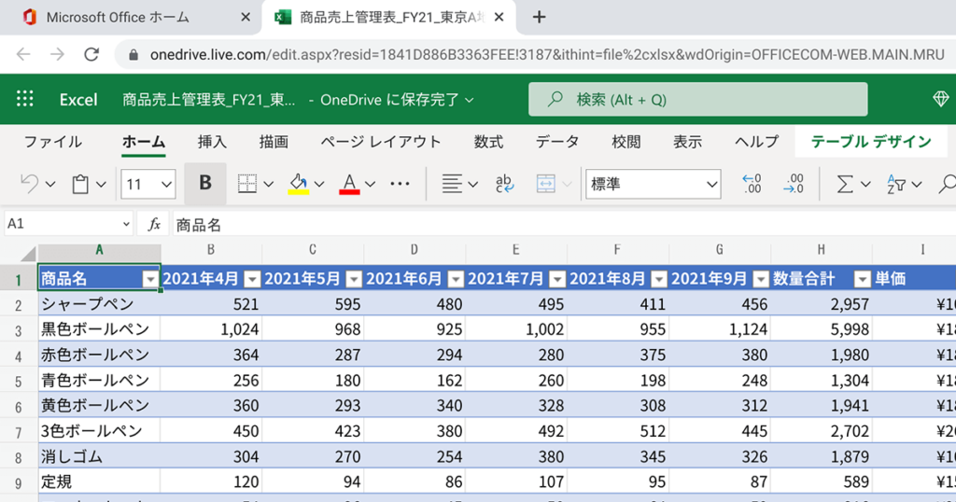Toggle the 2021年4月 column filter button
Viewport: 956px width, 502px height.
[252, 279]
